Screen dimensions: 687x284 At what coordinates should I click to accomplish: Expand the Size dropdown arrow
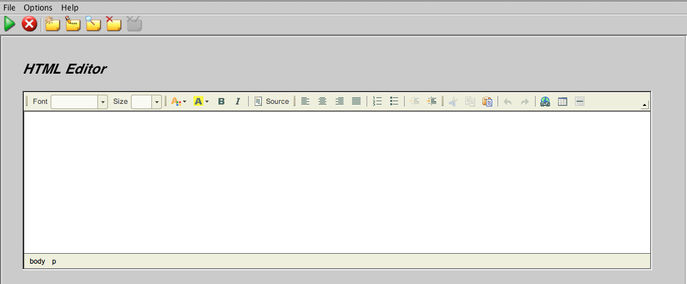(x=157, y=101)
